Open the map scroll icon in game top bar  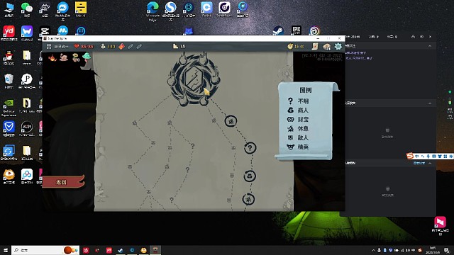(315, 46)
